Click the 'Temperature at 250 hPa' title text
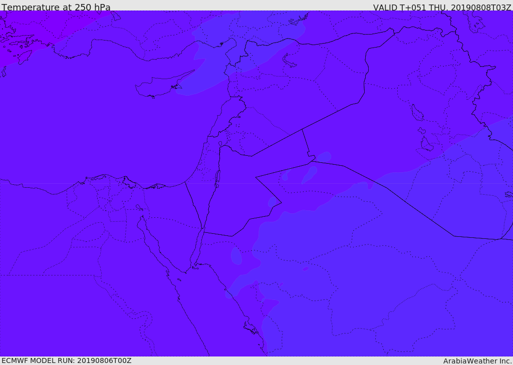Screen dimensions: 513x365 pyautogui.click(x=56, y=7)
